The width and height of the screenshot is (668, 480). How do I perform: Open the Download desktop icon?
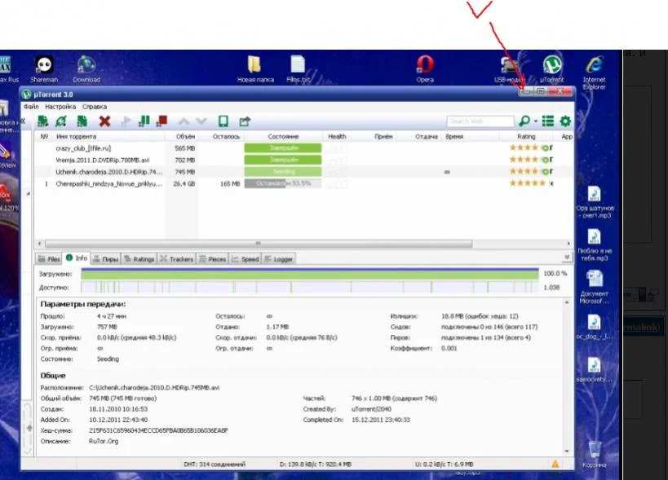[x=86, y=69]
